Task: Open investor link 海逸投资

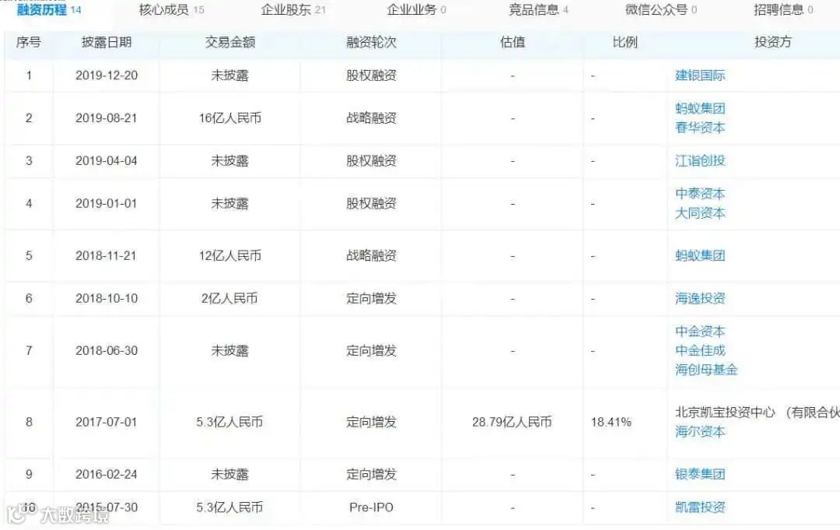Action: pos(700,299)
